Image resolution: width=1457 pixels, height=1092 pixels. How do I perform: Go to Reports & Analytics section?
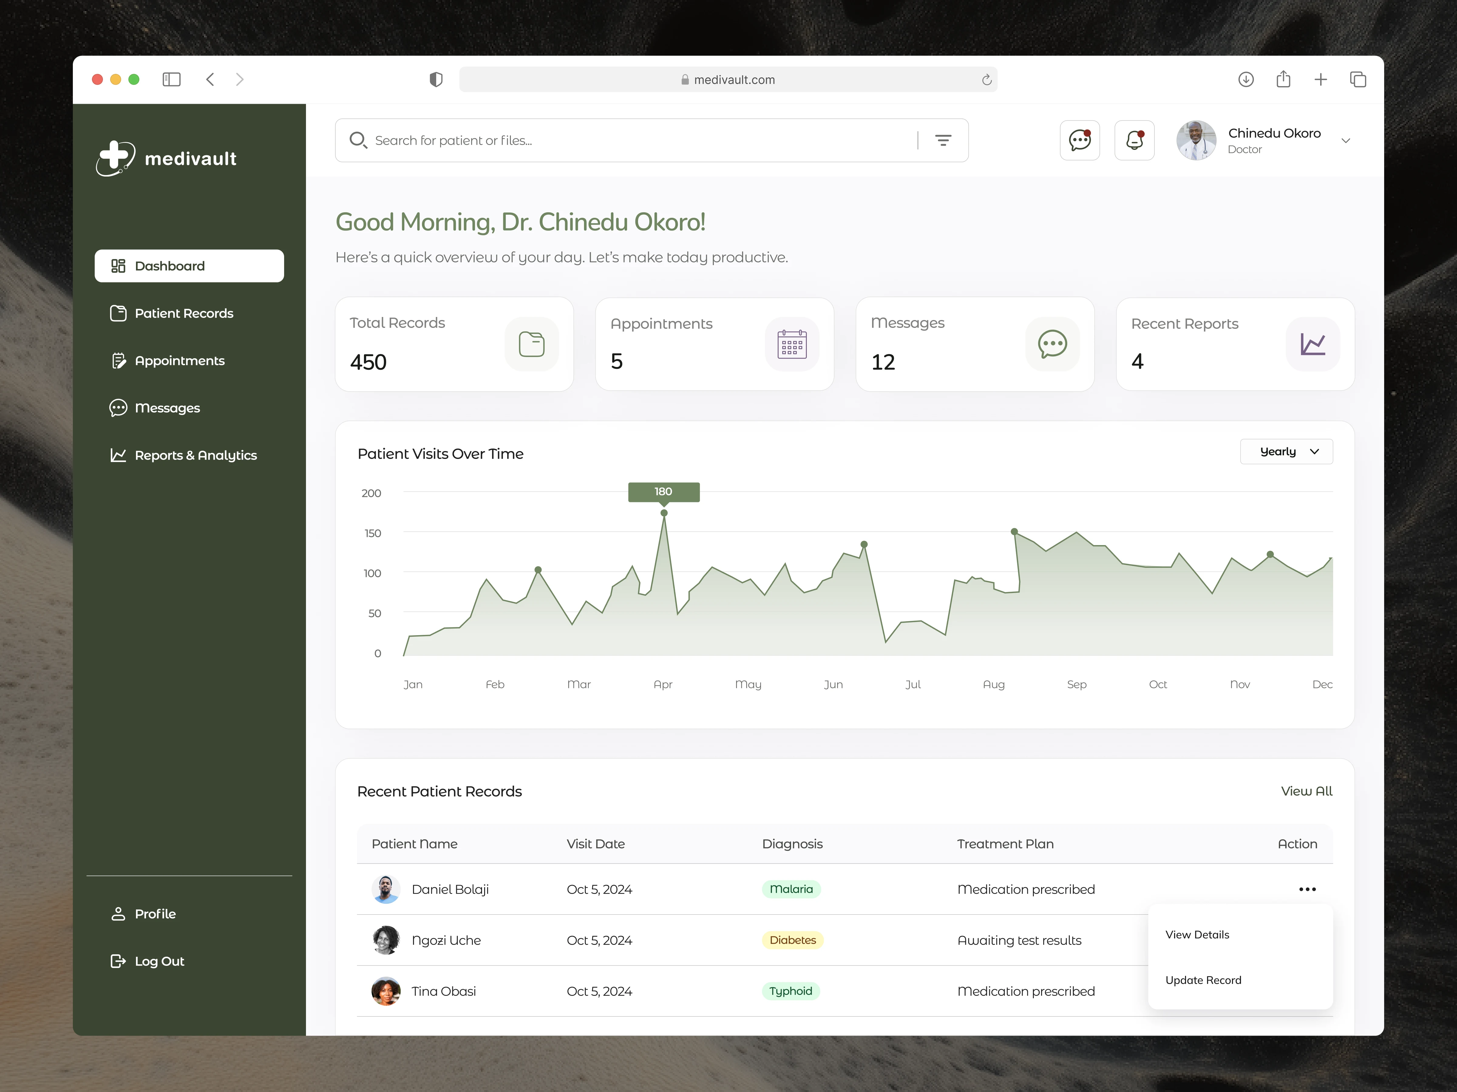(195, 456)
